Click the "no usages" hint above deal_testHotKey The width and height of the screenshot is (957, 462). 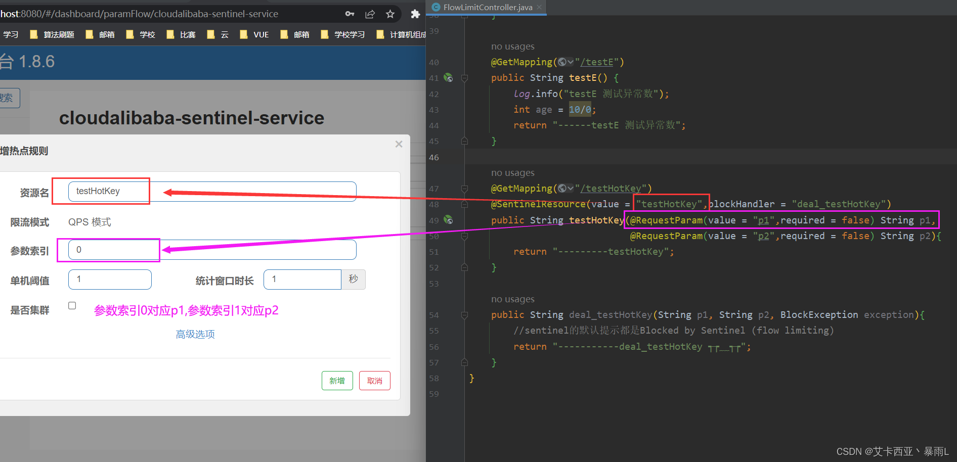click(513, 299)
